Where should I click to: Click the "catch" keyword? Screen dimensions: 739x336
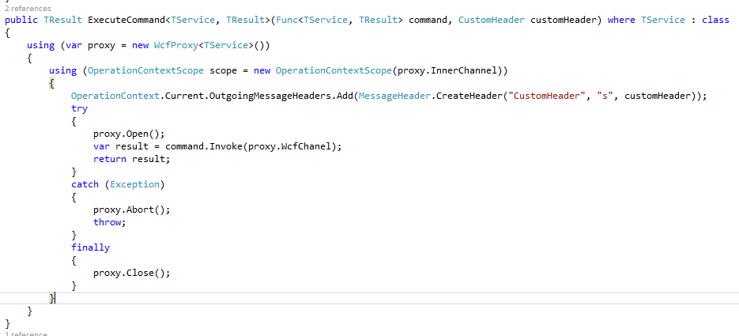pyautogui.click(x=85, y=184)
